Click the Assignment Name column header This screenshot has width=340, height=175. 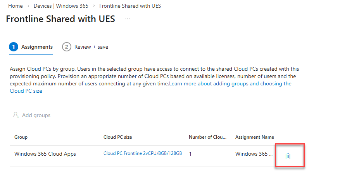pyautogui.click(x=254, y=137)
